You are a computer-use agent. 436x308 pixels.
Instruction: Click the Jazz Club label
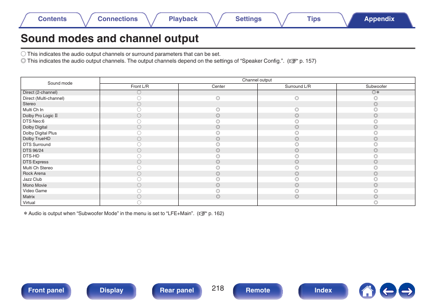click(32, 179)
